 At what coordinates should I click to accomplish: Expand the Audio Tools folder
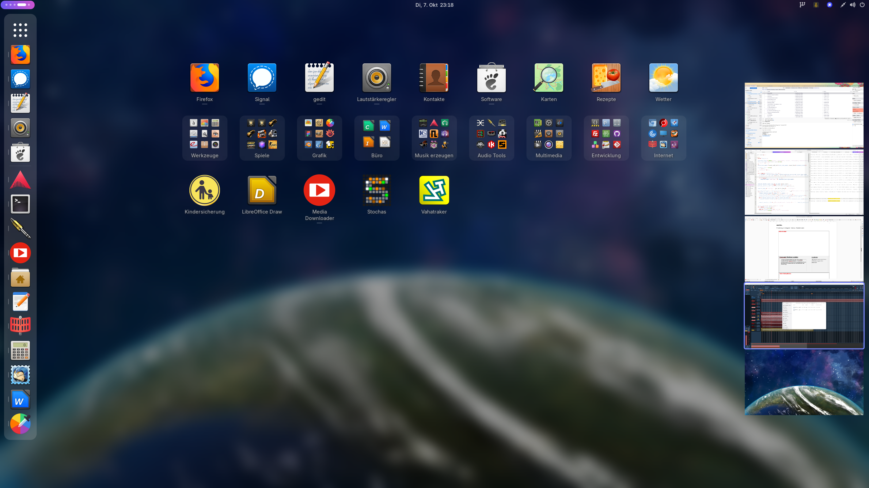(491, 138)
